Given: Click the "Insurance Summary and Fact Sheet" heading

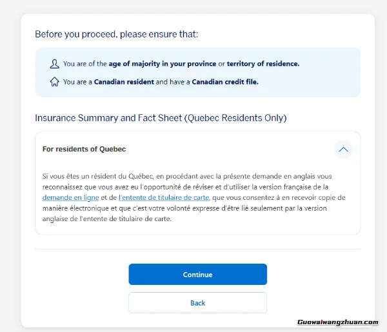Looking at the screenshot, I should 106,118.
